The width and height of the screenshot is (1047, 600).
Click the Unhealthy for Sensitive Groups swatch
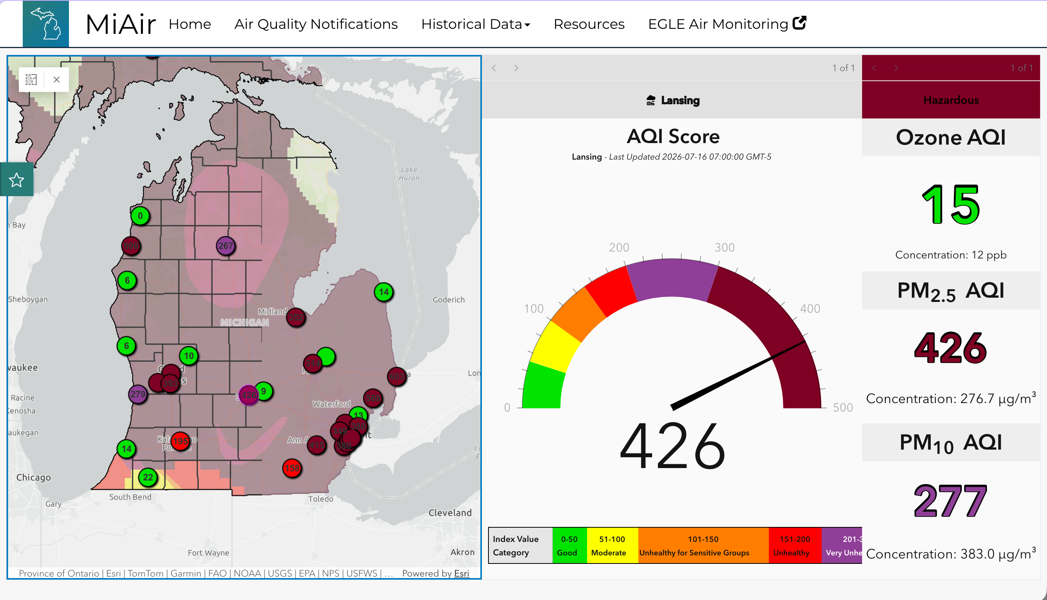[703, 545]
